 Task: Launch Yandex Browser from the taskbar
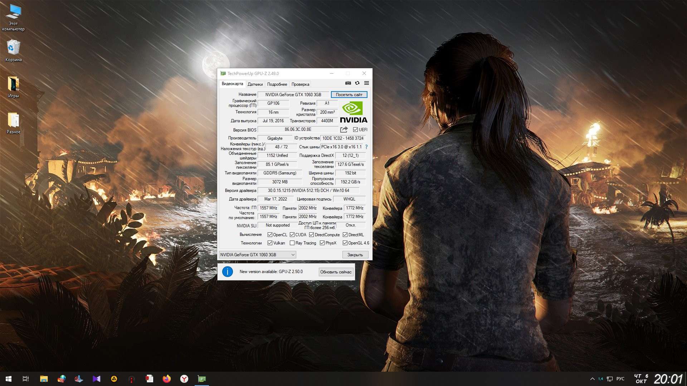[184, 379]
